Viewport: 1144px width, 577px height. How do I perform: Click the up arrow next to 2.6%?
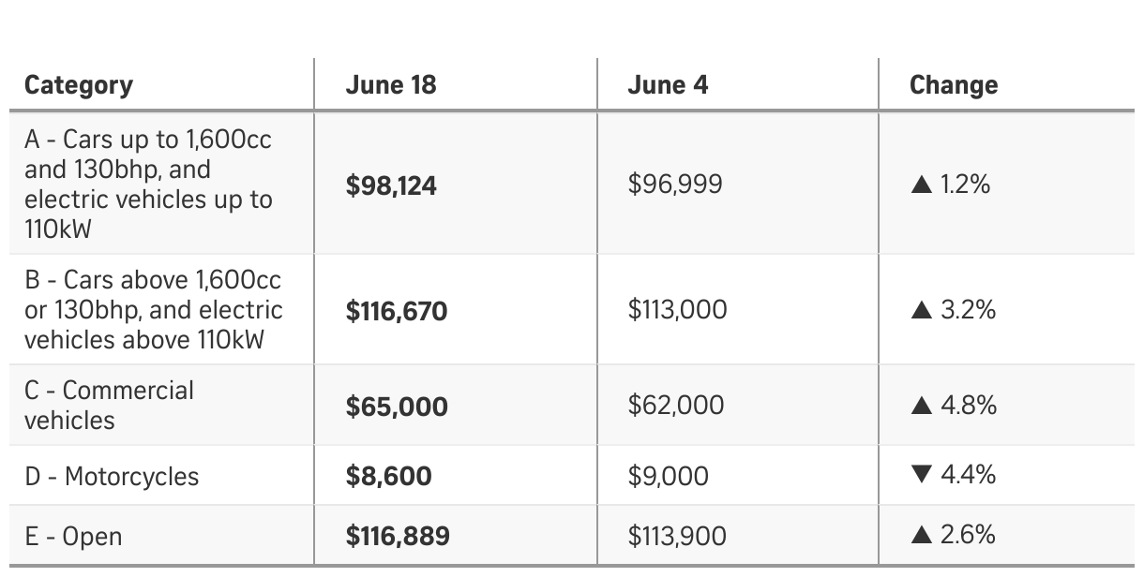click(x=921, y=536)
